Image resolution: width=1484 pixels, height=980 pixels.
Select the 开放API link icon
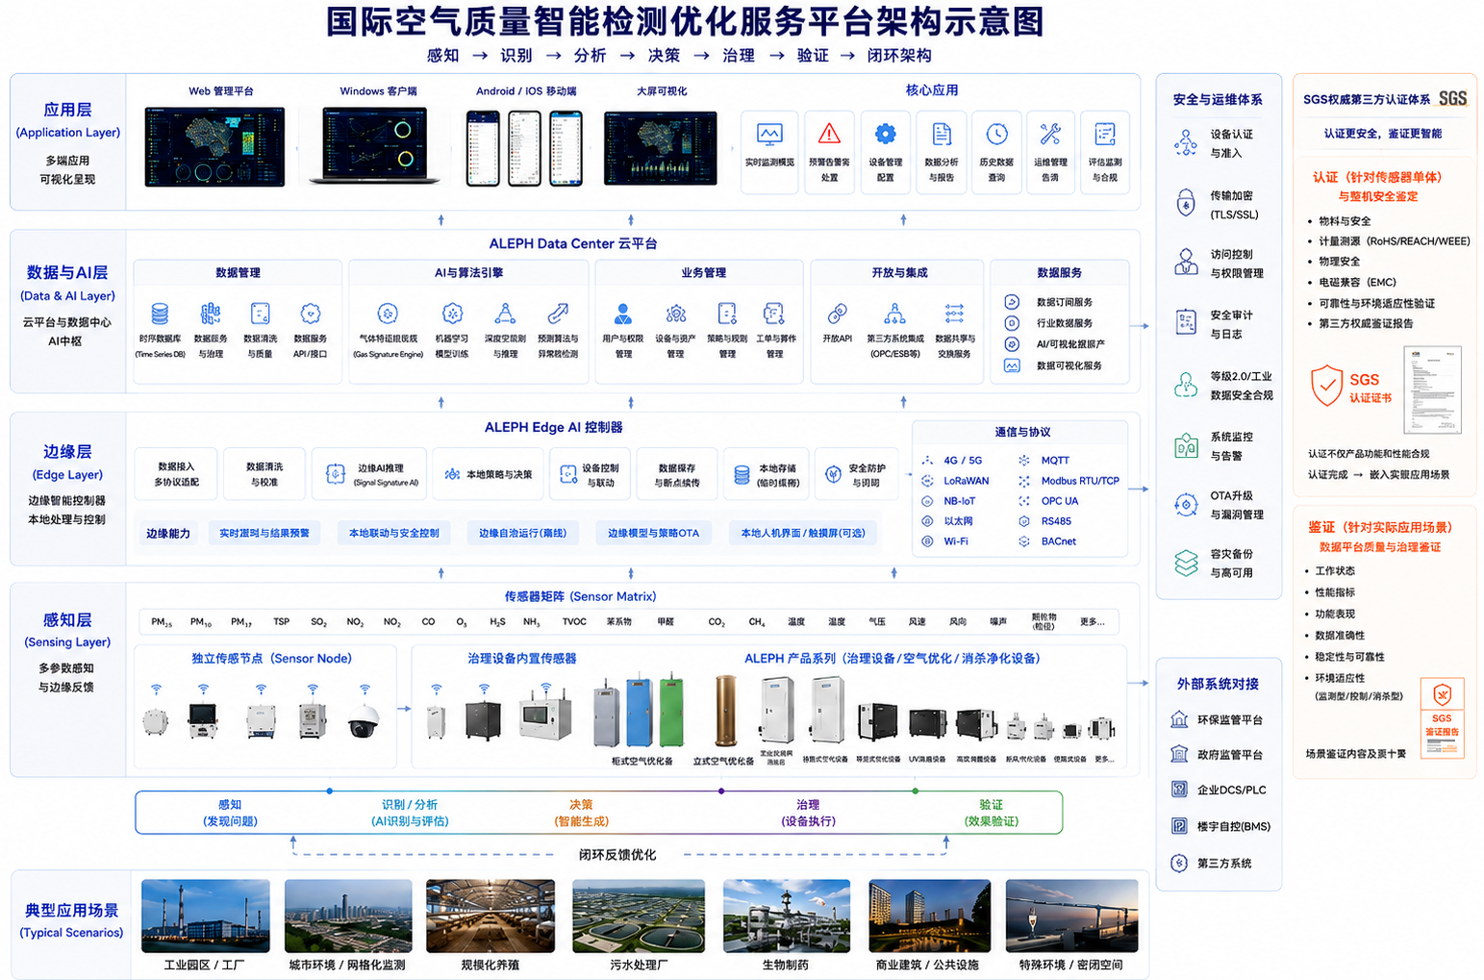pos(838,314)
